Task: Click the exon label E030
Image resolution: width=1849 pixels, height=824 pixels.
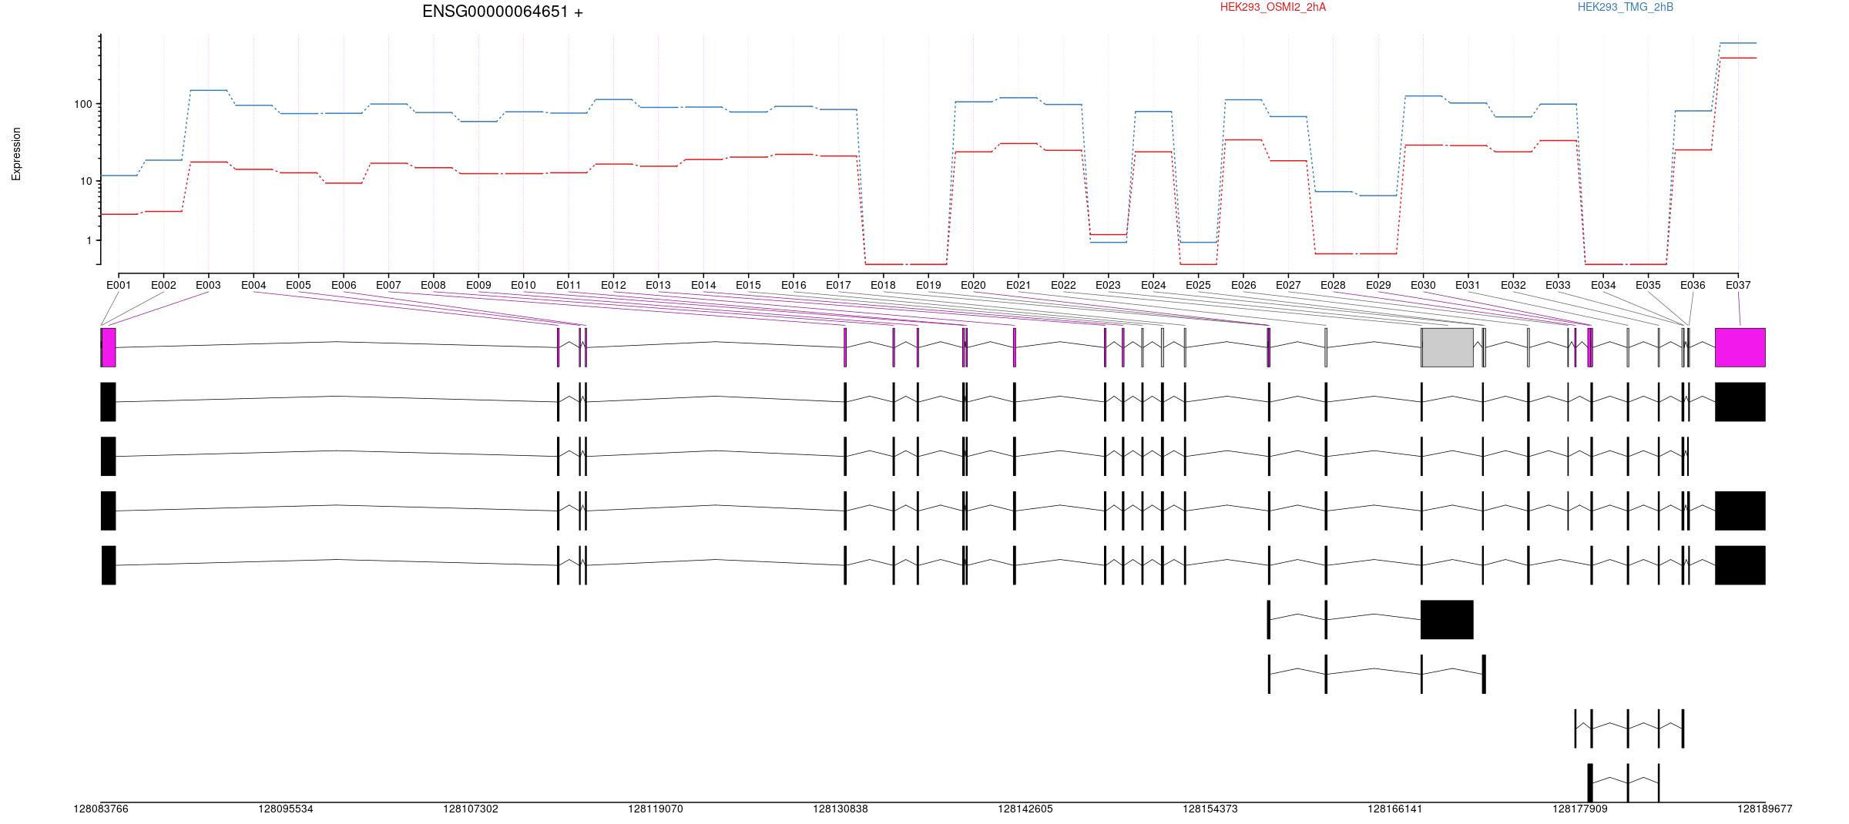Action: 1423,285
